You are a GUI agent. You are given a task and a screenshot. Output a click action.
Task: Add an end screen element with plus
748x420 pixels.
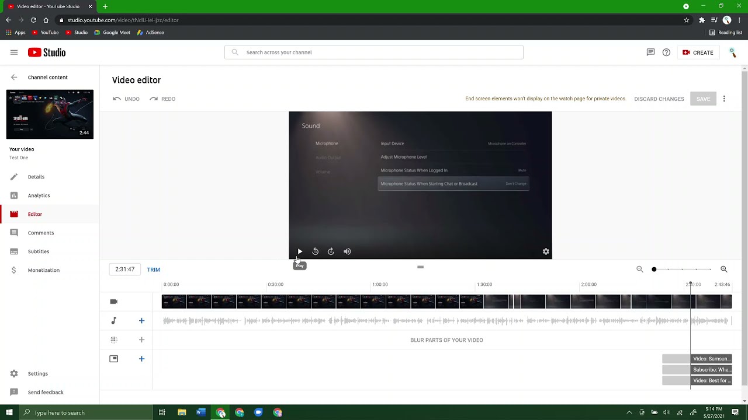[x=141, y=359]
